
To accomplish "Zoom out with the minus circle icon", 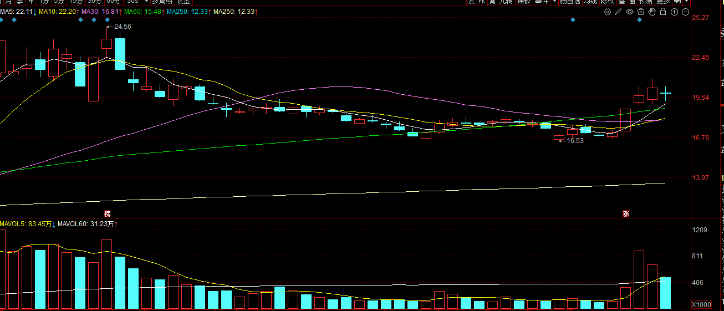I will 686,12.
